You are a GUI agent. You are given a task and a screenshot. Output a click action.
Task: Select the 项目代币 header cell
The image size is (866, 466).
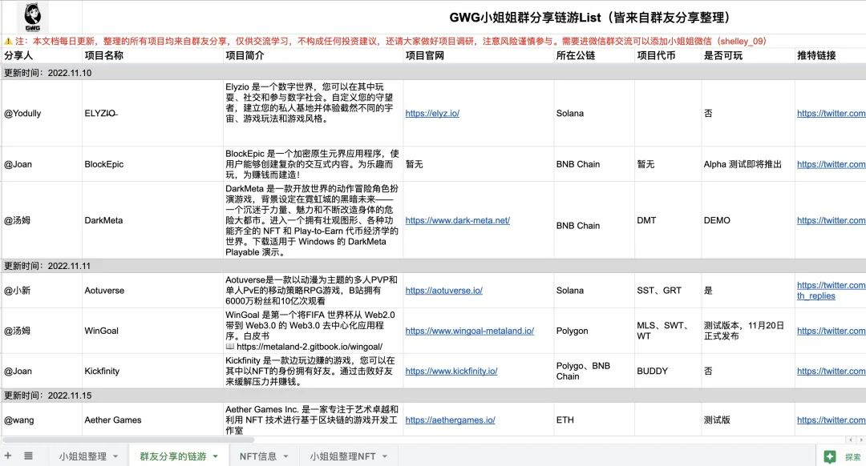tap(668, 56)
